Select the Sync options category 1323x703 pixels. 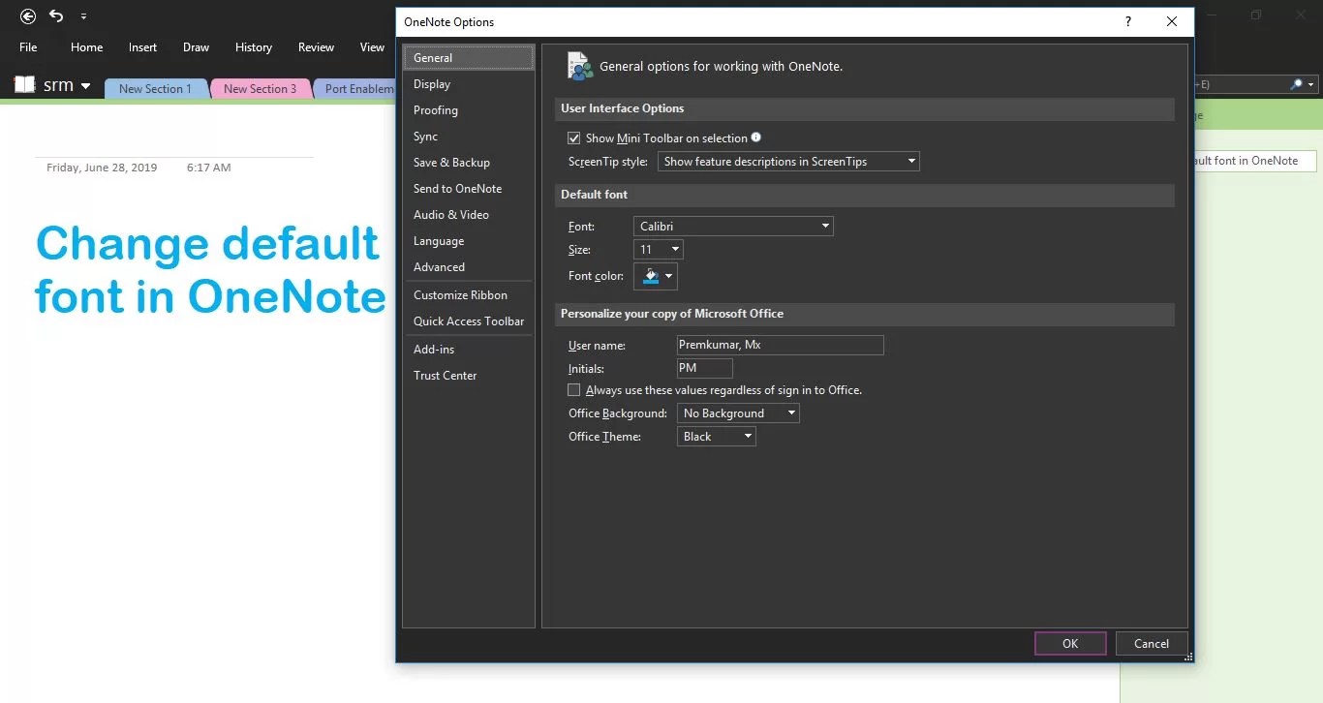[x=469, y=137]
